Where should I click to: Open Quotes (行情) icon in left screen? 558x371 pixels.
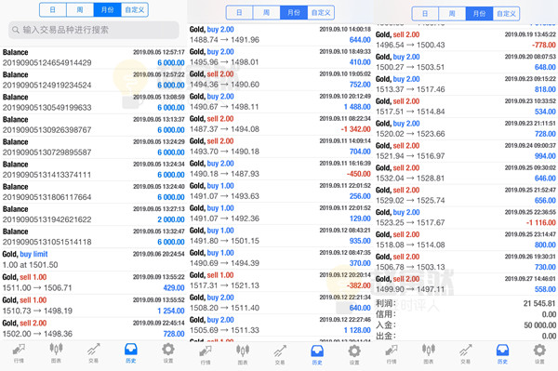pos(19,352)
